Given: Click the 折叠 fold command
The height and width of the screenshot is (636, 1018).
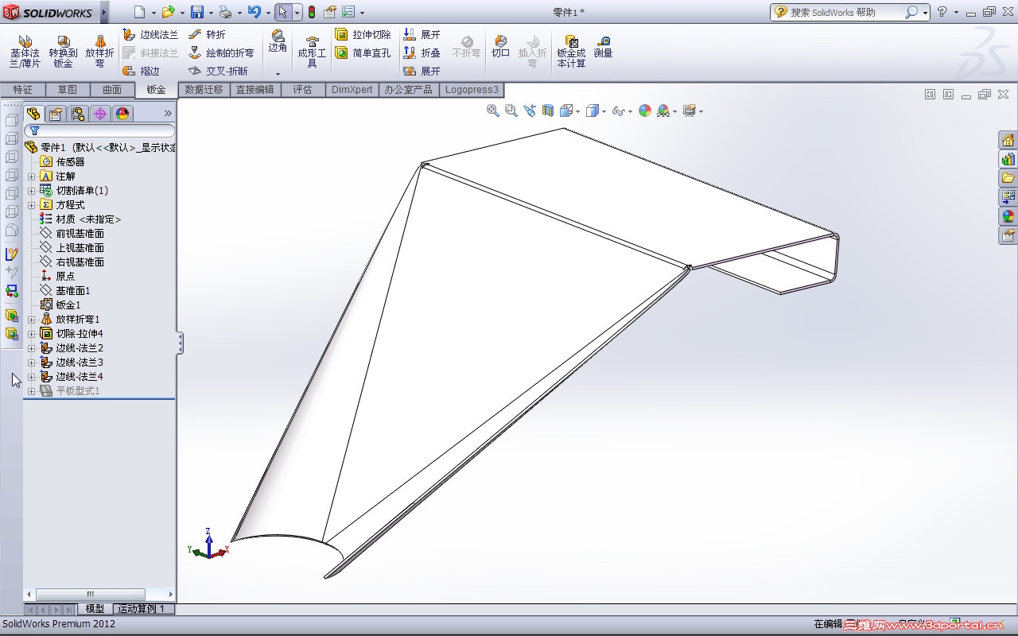Looking at the screenshot, I should (x=422, y=53).
